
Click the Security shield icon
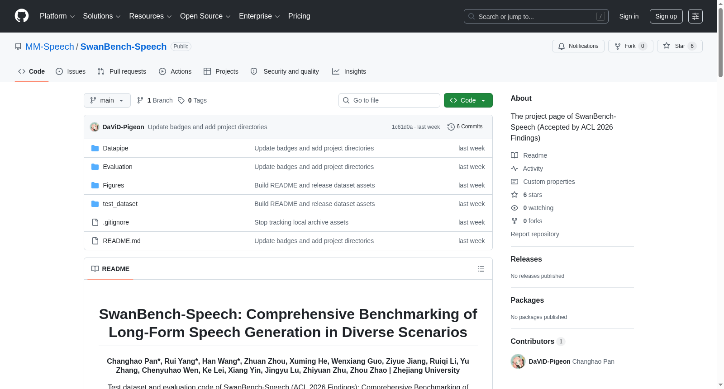[254, 71]
